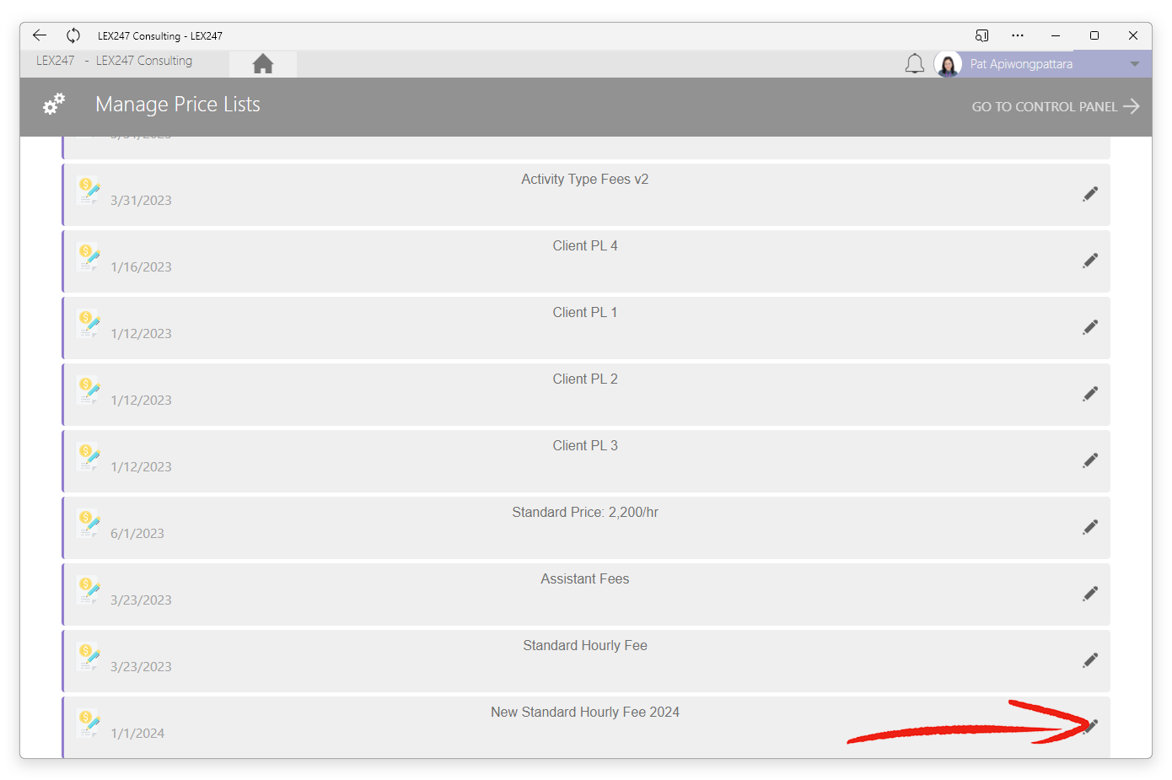Click the 1/1/2024 date
Image resolution: width=1172 pixels, height=780 pixels.
pyautogui.click(x=137, y=734)
